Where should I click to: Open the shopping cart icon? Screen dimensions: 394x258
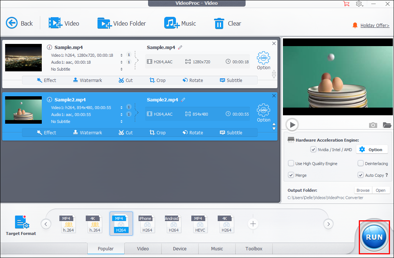346,4
